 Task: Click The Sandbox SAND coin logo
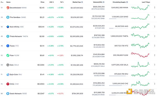(x=8, y=17)
